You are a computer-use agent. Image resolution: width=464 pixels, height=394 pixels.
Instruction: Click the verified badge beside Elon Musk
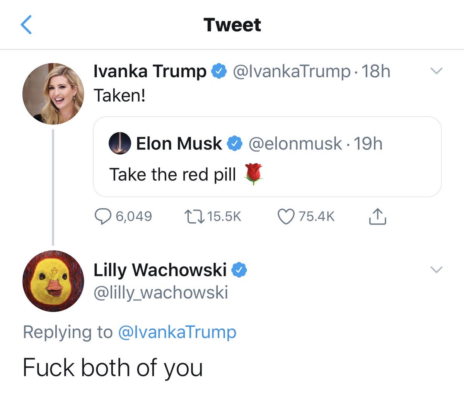234,144
